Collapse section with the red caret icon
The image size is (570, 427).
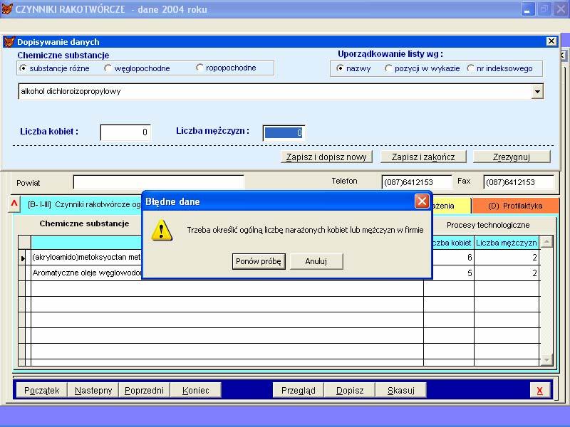[x=14, y=204]
